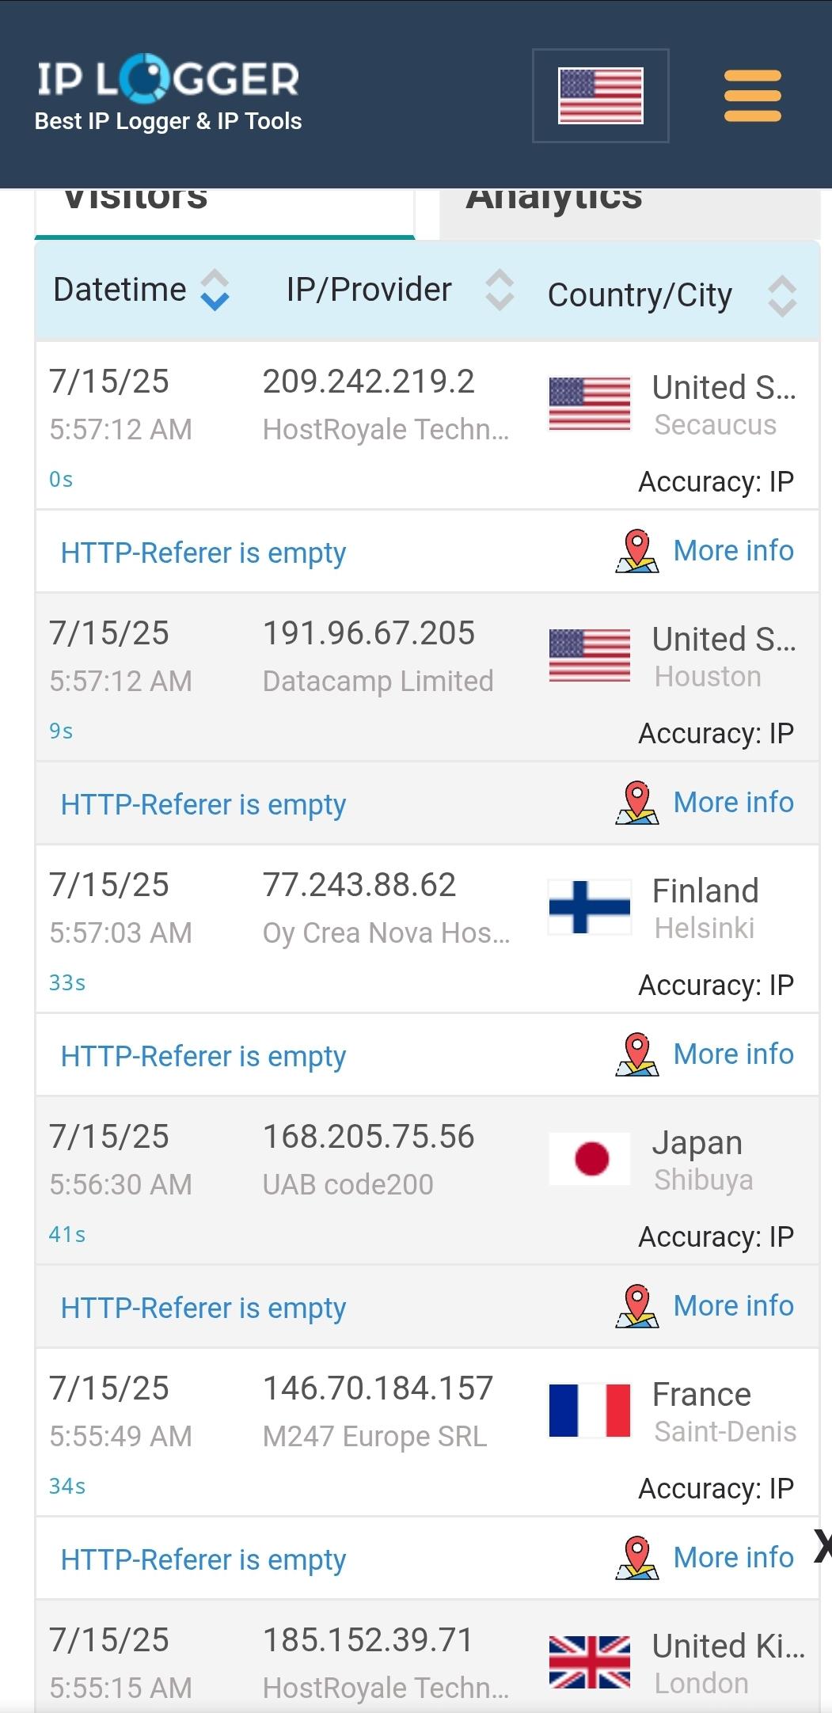Click map pin icon for Saint-Denis visitor
This screenshot has height=1713, width=832.
[636, 1559]
